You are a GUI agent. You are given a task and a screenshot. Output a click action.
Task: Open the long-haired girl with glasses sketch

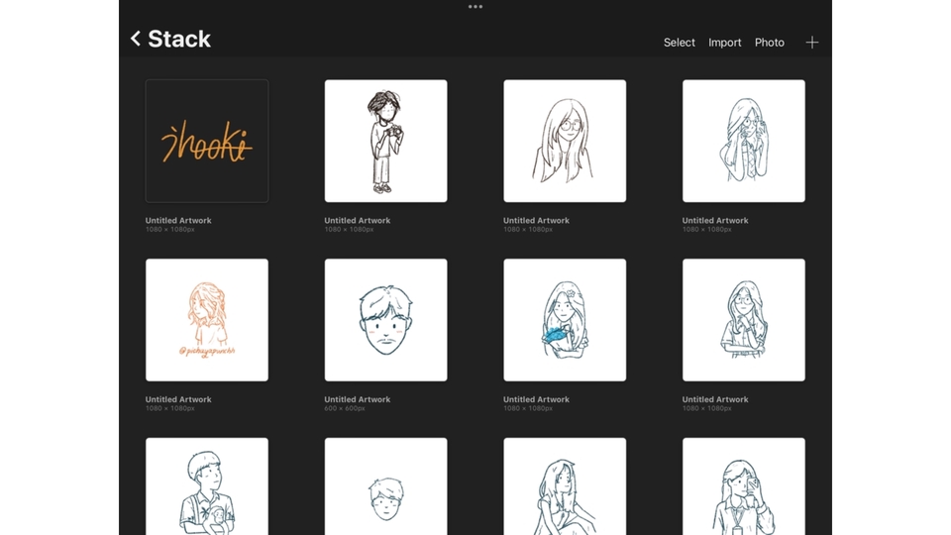(565, 142)
